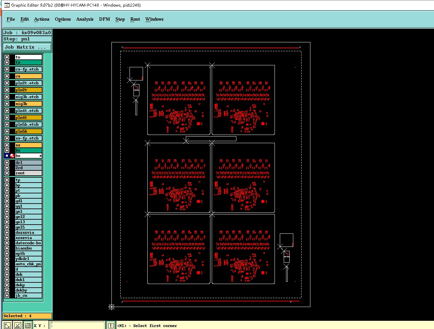Click the angle snap icon in status bar
The image size is (434, 329).
18,325
